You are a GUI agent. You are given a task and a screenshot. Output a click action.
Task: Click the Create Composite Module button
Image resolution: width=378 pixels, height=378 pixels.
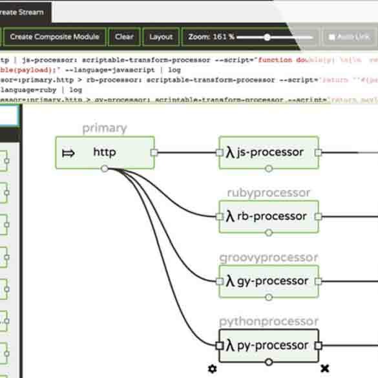54,37
